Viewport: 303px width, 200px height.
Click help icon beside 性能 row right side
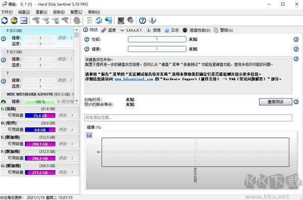pyautogui.click(x=296, y=39)
